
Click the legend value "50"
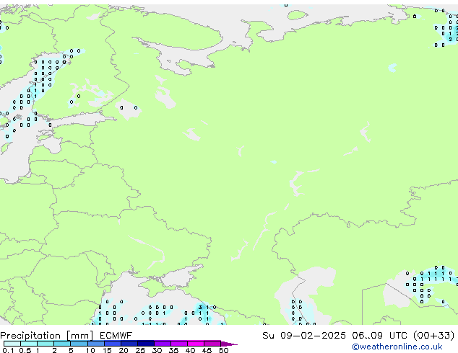click(223, 350)
